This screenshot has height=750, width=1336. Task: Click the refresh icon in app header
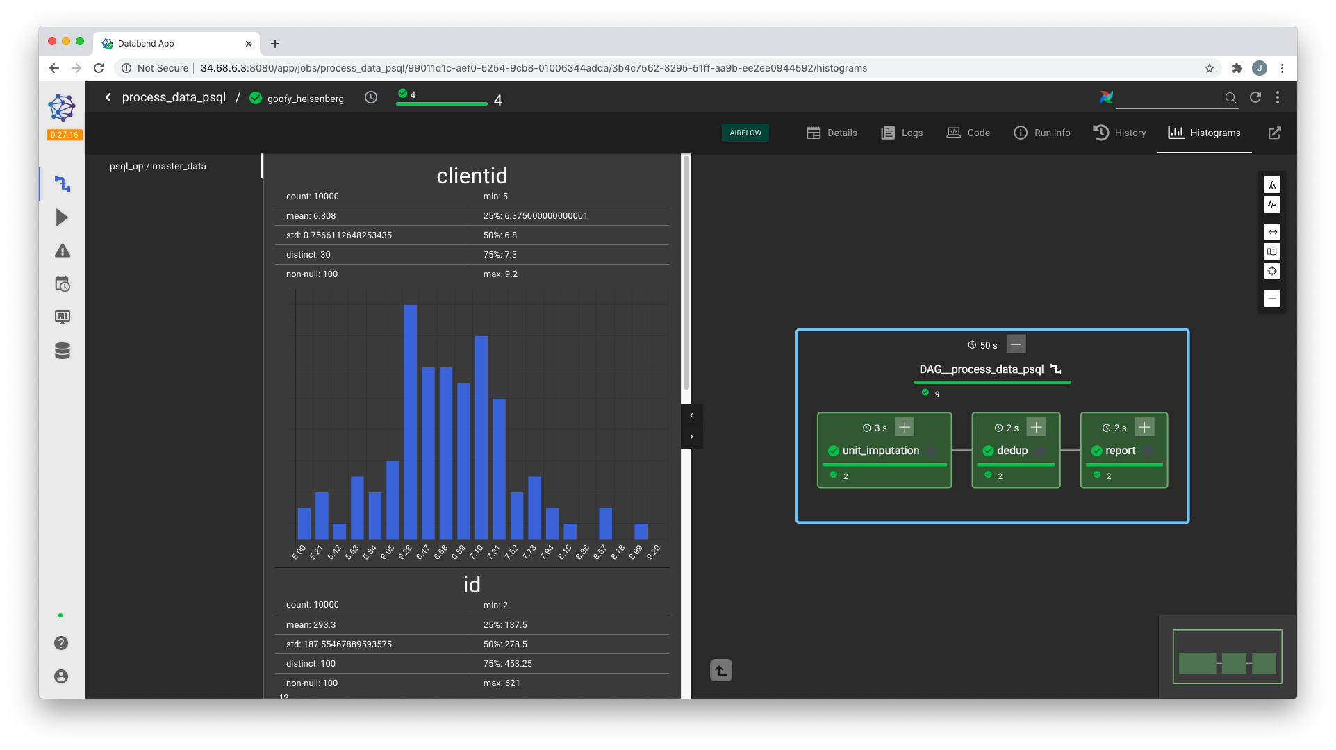click(x=1255, y=98)
